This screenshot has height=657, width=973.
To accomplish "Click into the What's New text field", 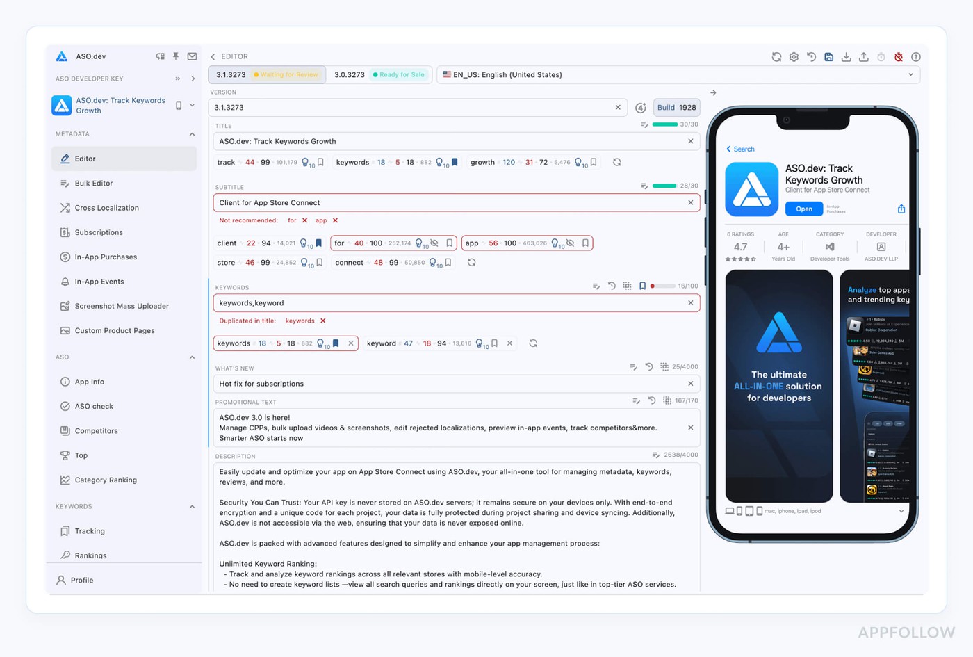I will pos(448,384).
